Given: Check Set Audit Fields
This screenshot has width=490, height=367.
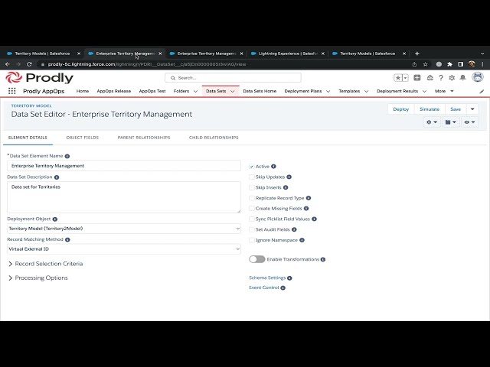Looking at the screenshot, I should coord(252,229).
